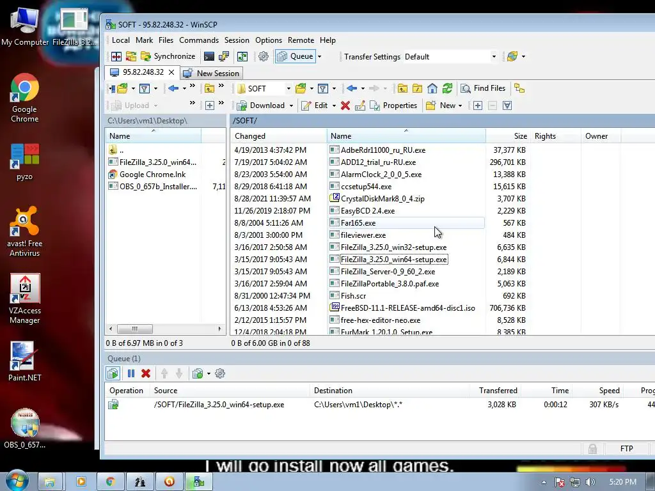Image resolution: width=655 pixels, height=491 pixels.
Task: Open the Mark menu
Action: [144, 40]
